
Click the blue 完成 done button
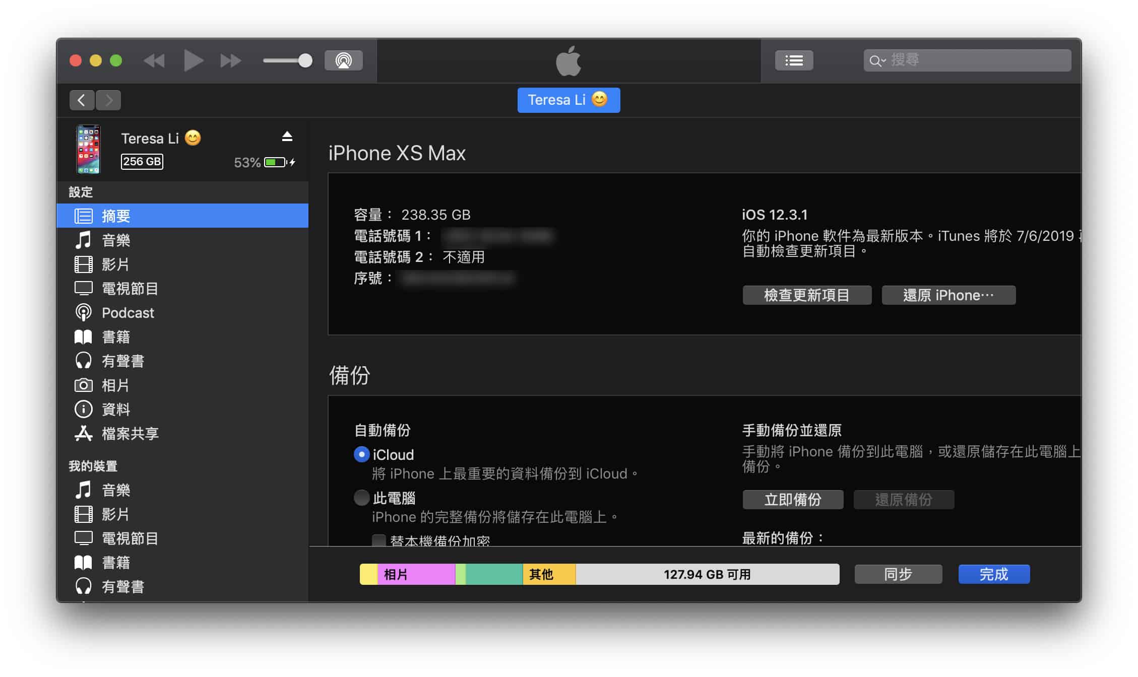click(x=994, y=574)
